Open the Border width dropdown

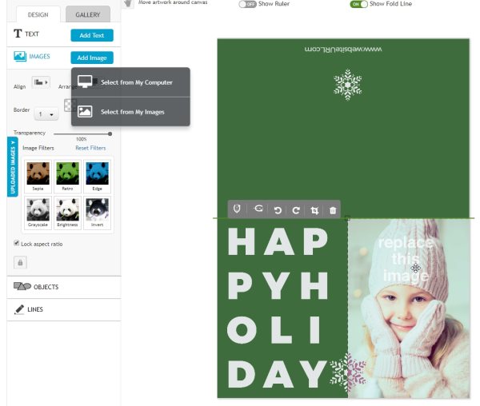[x=46, y=114]
